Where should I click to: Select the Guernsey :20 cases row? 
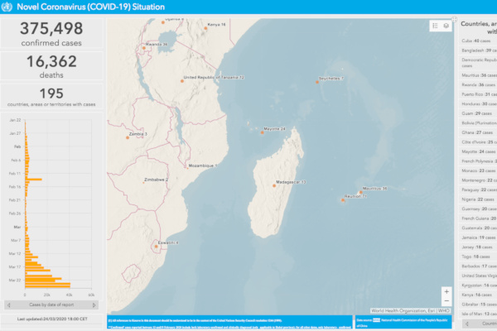click(478, 209)
